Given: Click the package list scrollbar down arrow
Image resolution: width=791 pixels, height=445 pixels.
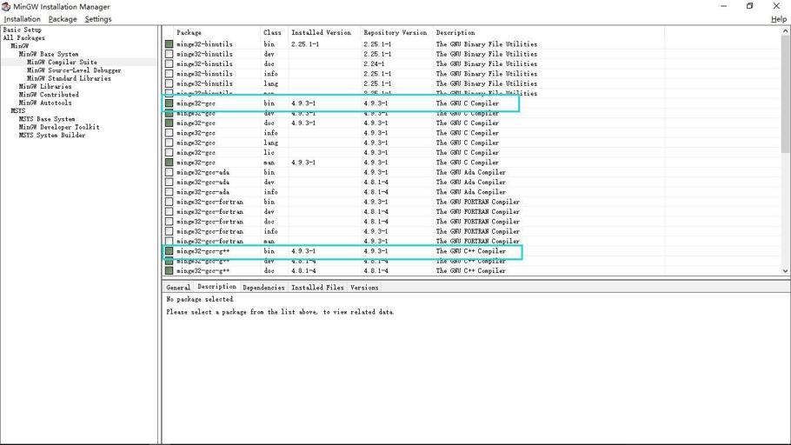Looking at the screenshot, I should 786,271.
